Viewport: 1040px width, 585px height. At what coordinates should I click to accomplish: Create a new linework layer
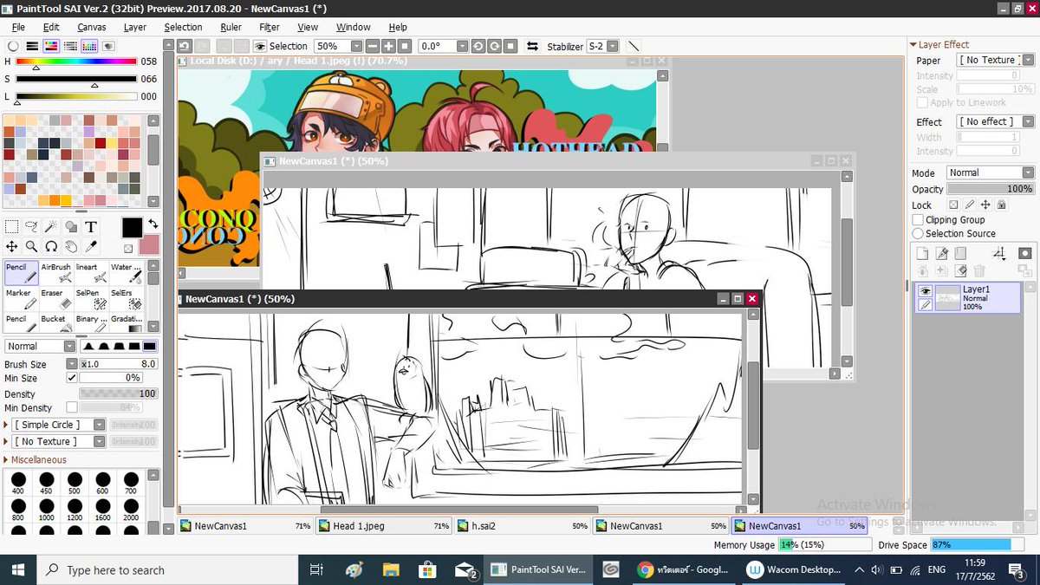pyautogui.click(x=941, y=253)
